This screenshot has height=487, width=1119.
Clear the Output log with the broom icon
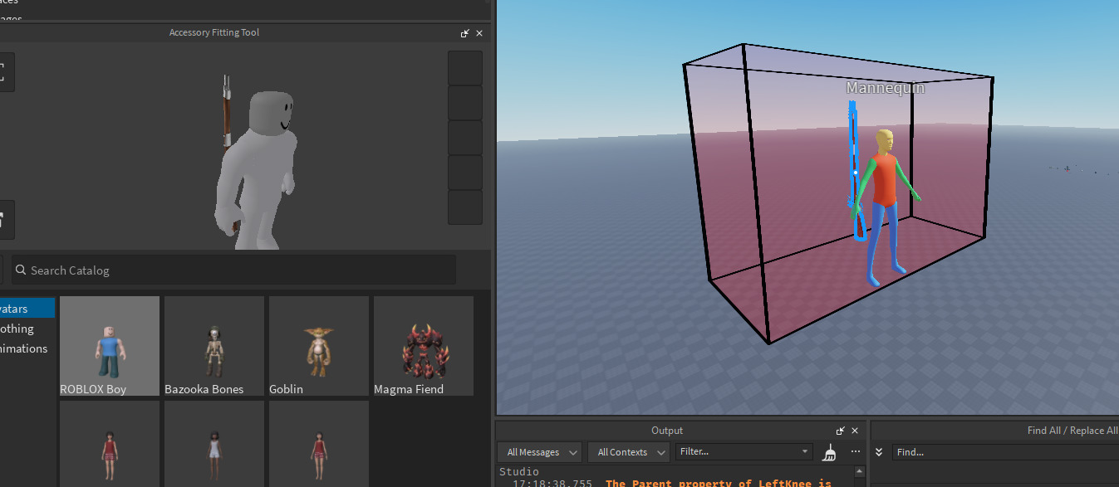click(828, 452)
